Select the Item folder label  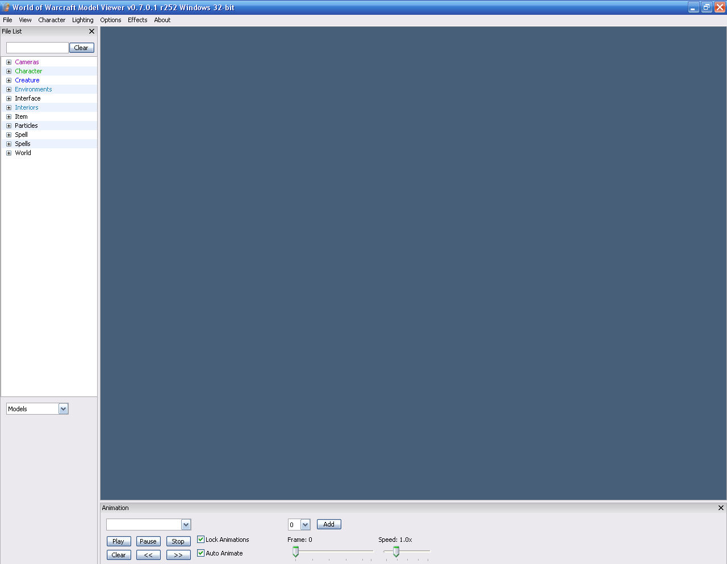click(21, 116)
